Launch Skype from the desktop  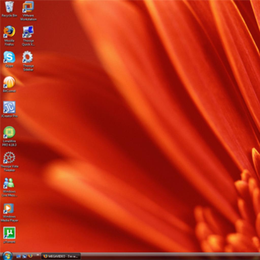click(x=9, y=59)
